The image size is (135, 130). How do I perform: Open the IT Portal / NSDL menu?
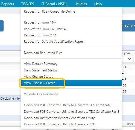[x=54, y=4]
